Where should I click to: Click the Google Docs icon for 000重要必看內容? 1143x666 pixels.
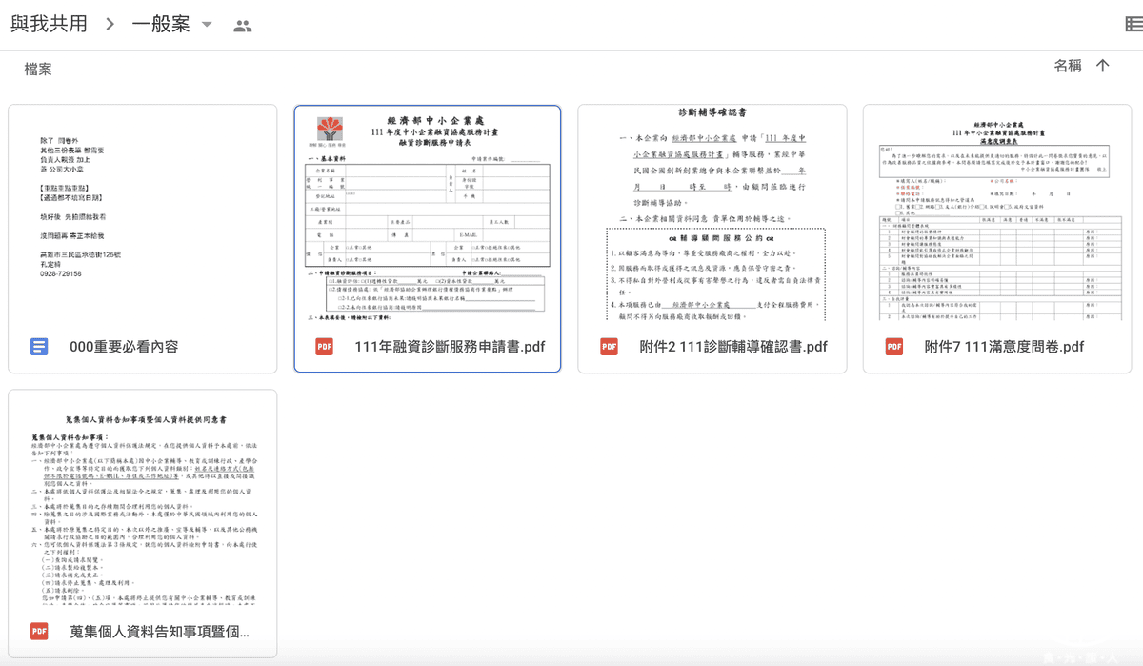click(x=39, y=347)
